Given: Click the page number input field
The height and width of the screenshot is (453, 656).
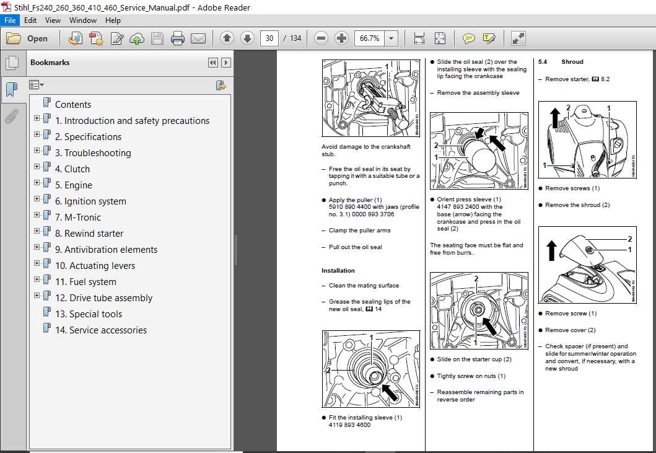Looking at the screenshot, I should [269, 38].
